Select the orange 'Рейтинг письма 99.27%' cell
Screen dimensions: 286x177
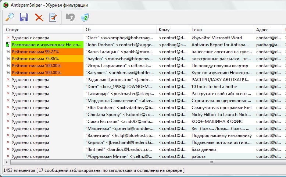[47, 51]
